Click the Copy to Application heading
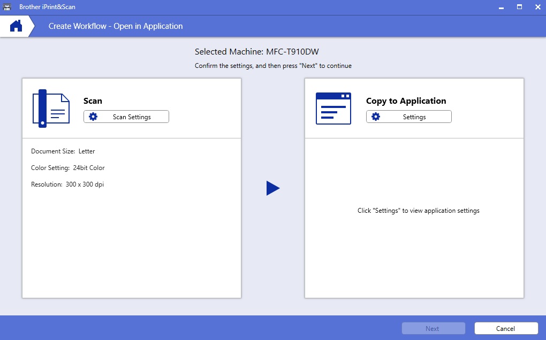This screenshot has width=546, height=340. 406,101
